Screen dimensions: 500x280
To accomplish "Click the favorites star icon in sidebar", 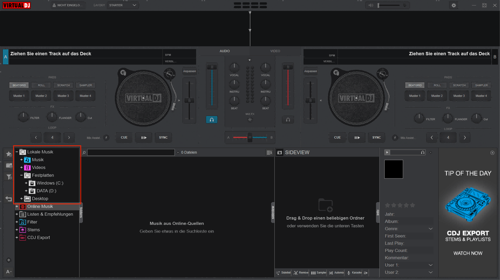I will [x=8, y=153].
